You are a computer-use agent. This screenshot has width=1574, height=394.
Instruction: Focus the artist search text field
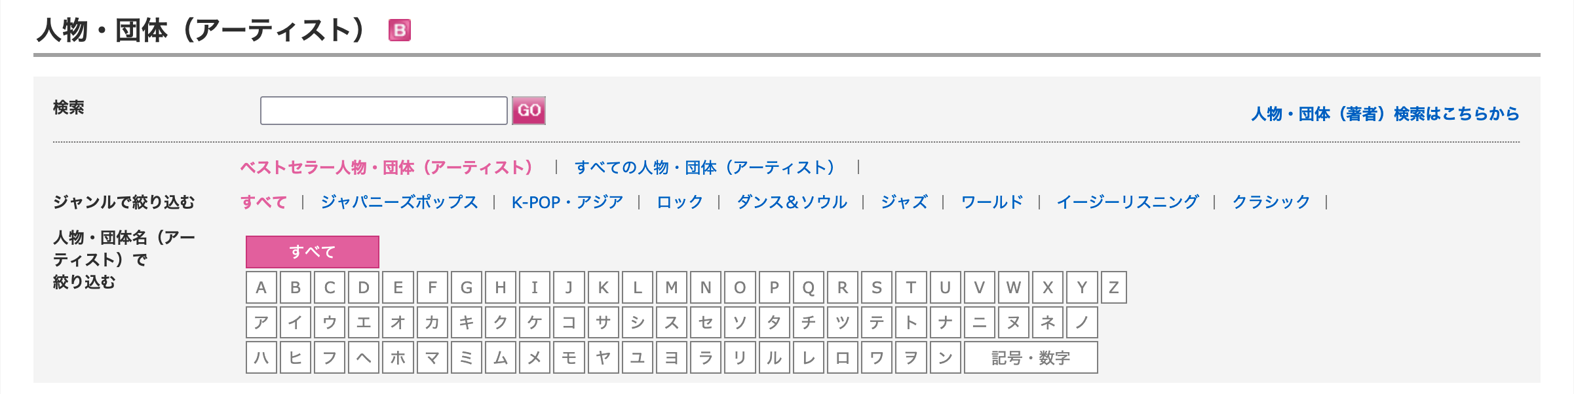coord(383,111)
